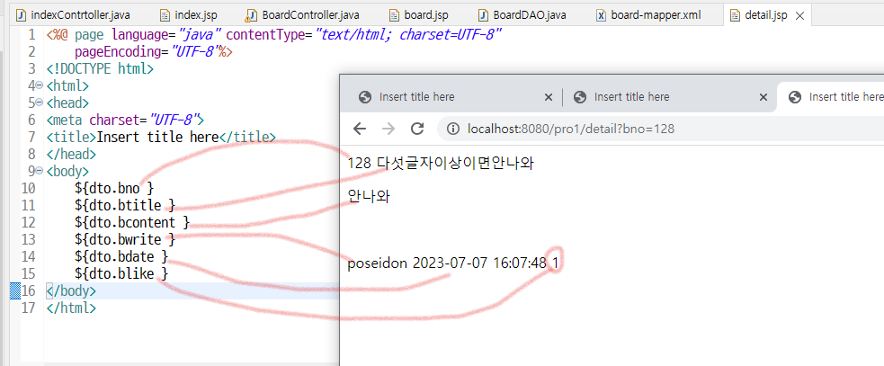Click the JSP file icon of index.jsp tab

click(165, 14)
